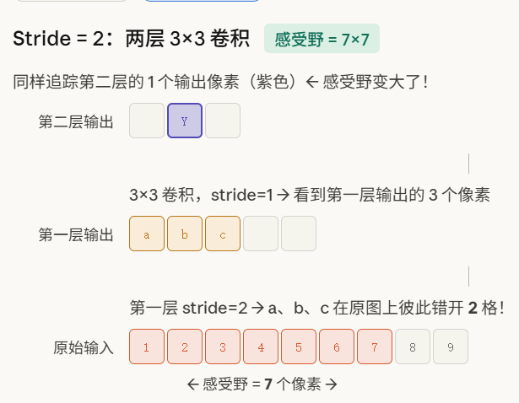The width and height of the screenshot is (519, 403).
Task: Click empty cell right of Y
Action: point(223,121)
